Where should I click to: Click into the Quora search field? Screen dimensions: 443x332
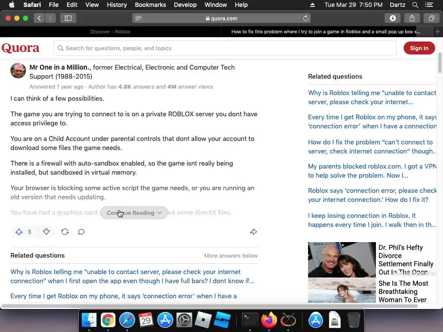click(x=225, y=48)
